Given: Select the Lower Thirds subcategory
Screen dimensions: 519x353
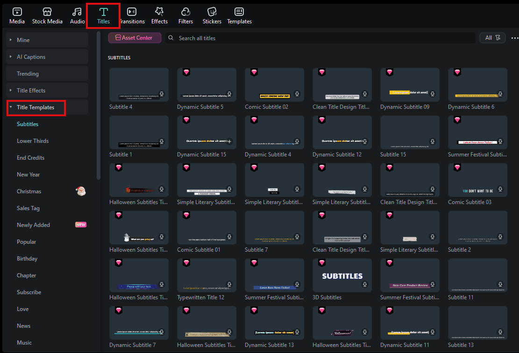Looking at the screenshot, I should click(x=32, y=141).
